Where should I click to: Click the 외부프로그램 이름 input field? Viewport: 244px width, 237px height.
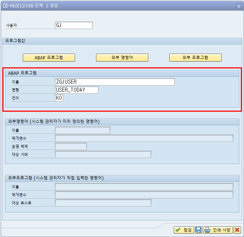tap(144, 187)
